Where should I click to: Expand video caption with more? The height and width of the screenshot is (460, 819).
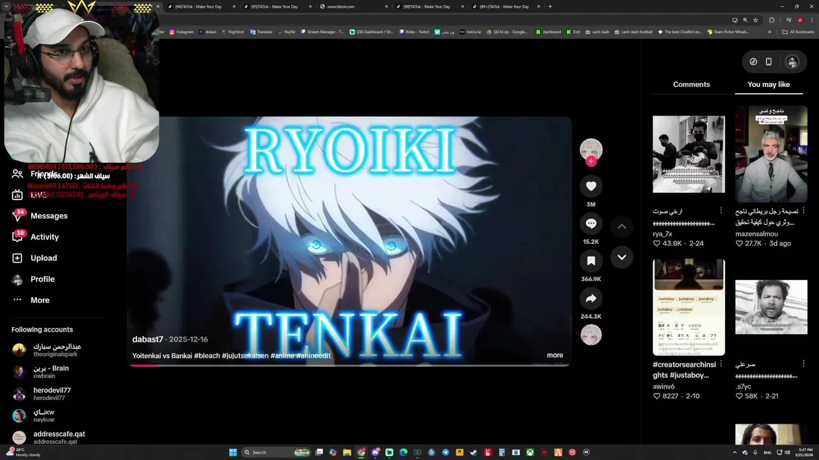coord(555,355)
